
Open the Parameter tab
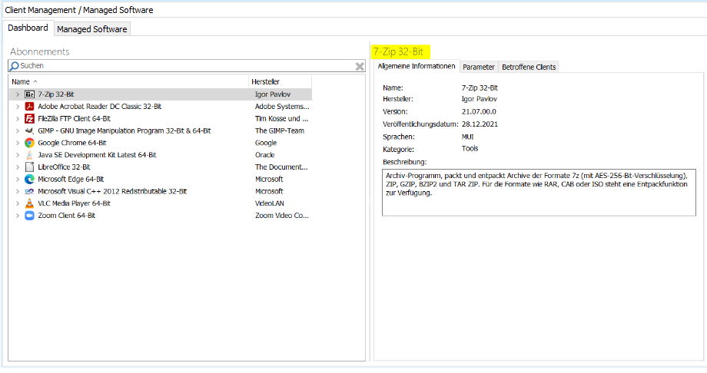point(478,67)
